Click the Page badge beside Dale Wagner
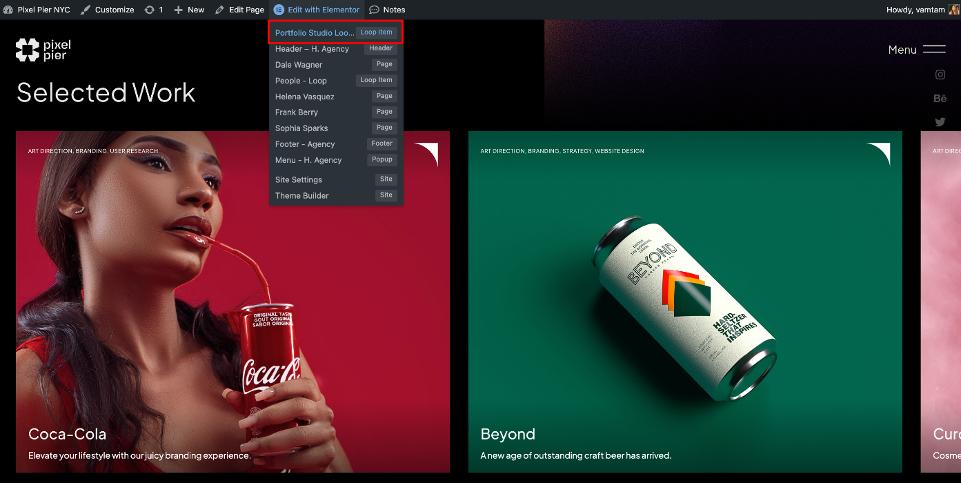This screenshot has height=483, width=961. (x=384, y=64)
